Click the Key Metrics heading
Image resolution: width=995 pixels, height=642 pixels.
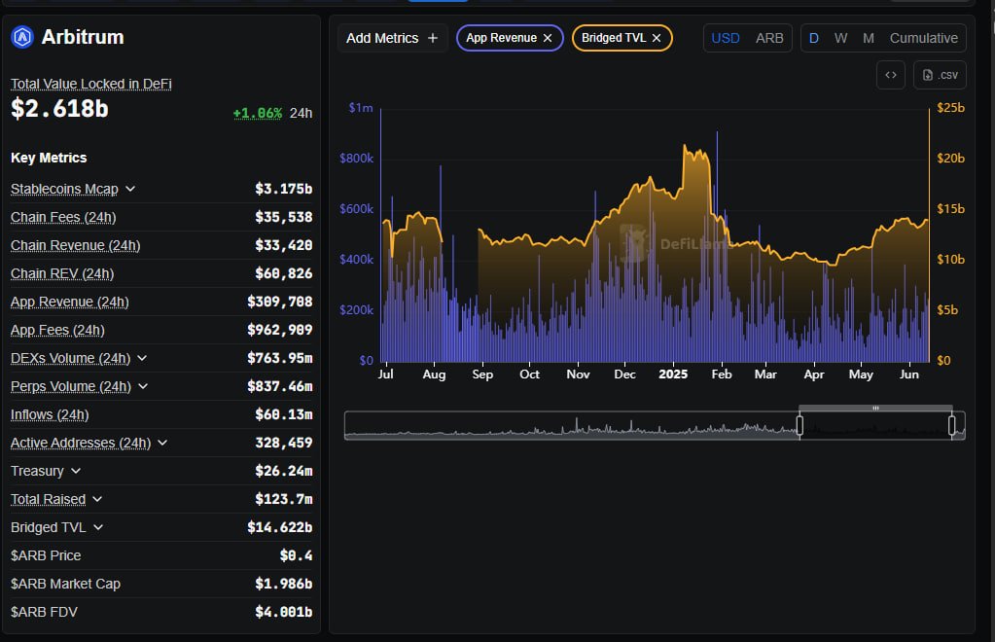click(49, 158)
